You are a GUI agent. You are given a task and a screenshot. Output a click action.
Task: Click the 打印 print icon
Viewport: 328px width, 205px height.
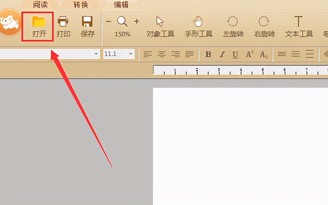(63, 26)
